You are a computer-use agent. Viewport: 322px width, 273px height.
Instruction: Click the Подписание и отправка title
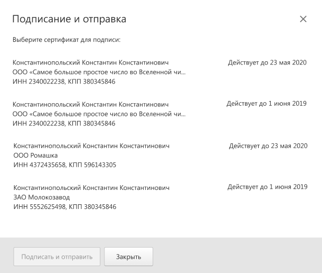pos(69,19)
